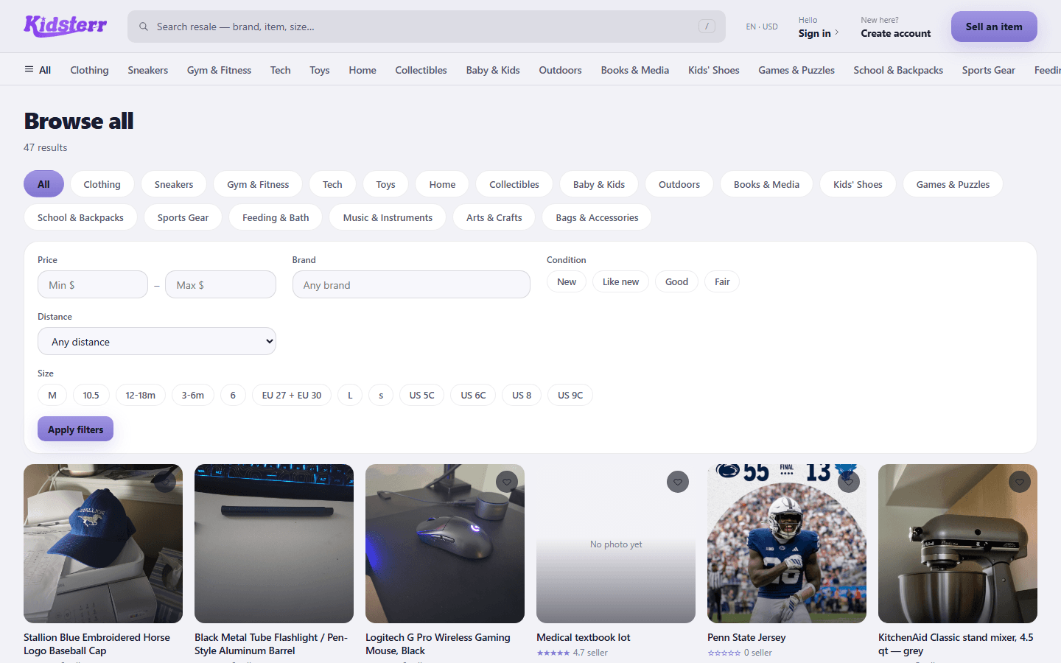
Task: Favorite the KitchenAid stand mixer listing
Action: coord(1020,482)
